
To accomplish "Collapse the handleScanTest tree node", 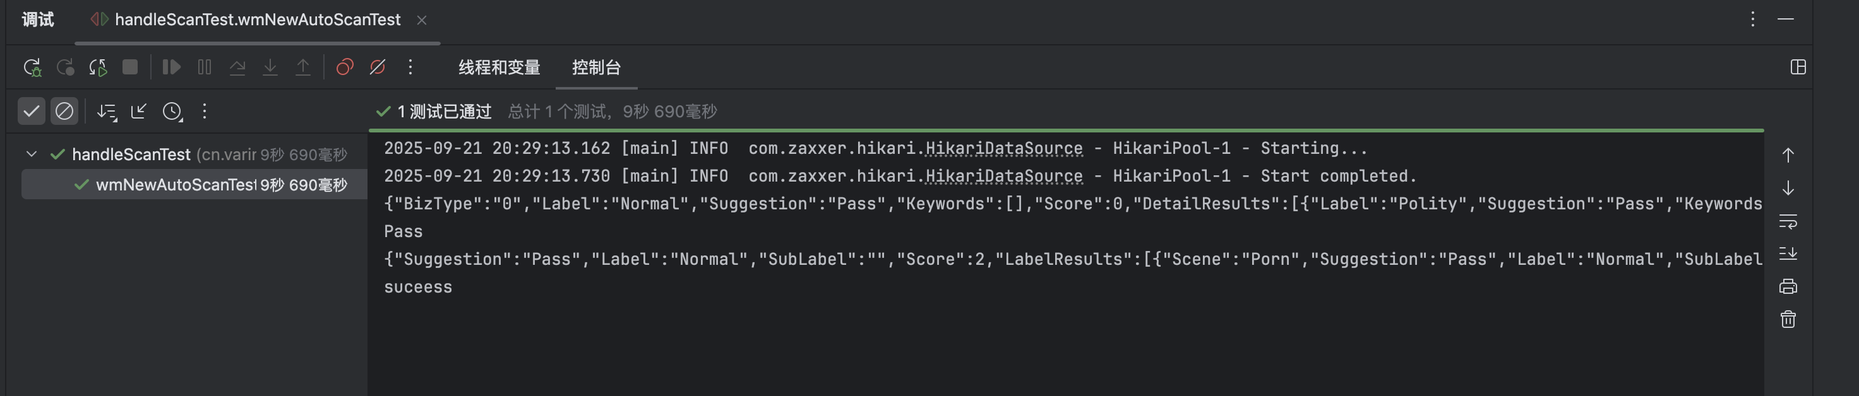I will coord(31,154).
